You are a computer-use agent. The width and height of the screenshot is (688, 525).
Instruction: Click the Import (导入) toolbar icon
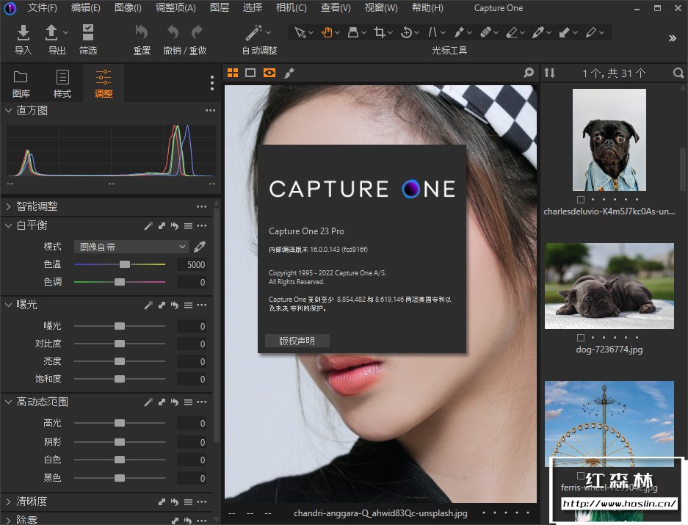23,33
